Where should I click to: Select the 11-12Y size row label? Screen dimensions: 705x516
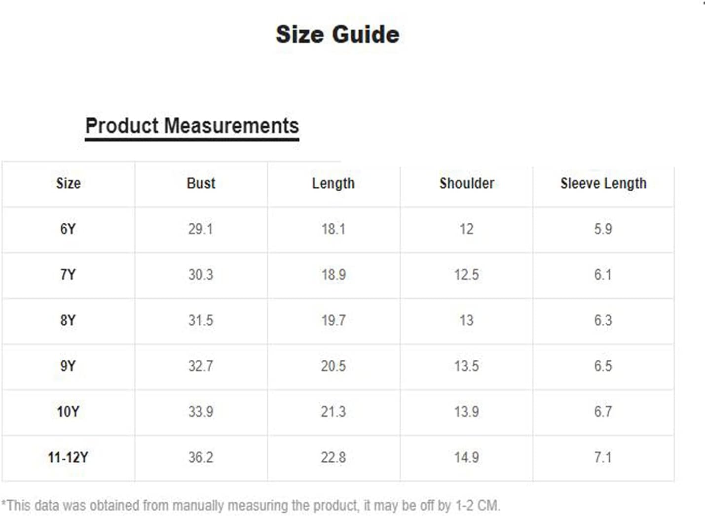[68, 457]
